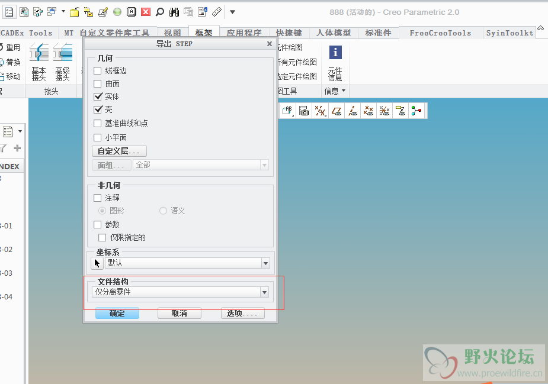This screenshot has width=548, height=384.
Task: Open the quick access toolbar customize arrow
Action: click(232, 12)
